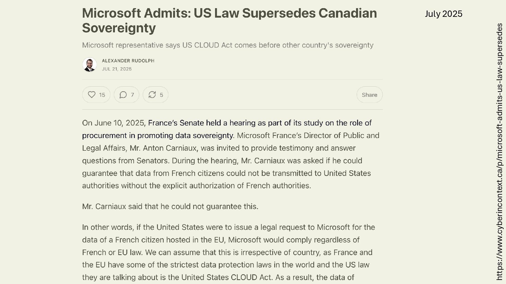Viewport: 506px width, 284px height.
Task: Click the "procurement in promoting data sovereignty" link text
Action: (x=158, y=135)
